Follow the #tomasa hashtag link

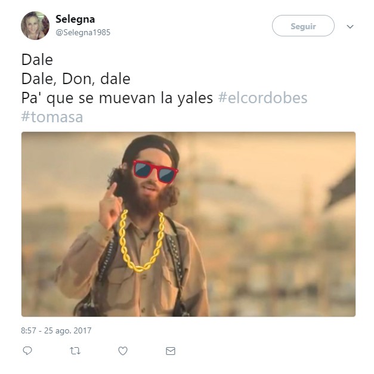pos(52,116)
